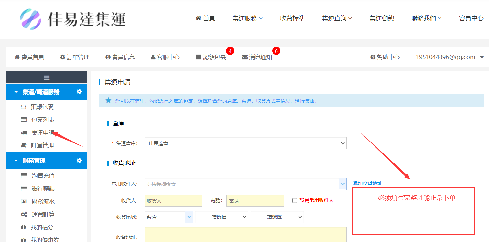Open 集運動態 in top navigation
This screenshot has height=242, width=489.
point(382,18)
